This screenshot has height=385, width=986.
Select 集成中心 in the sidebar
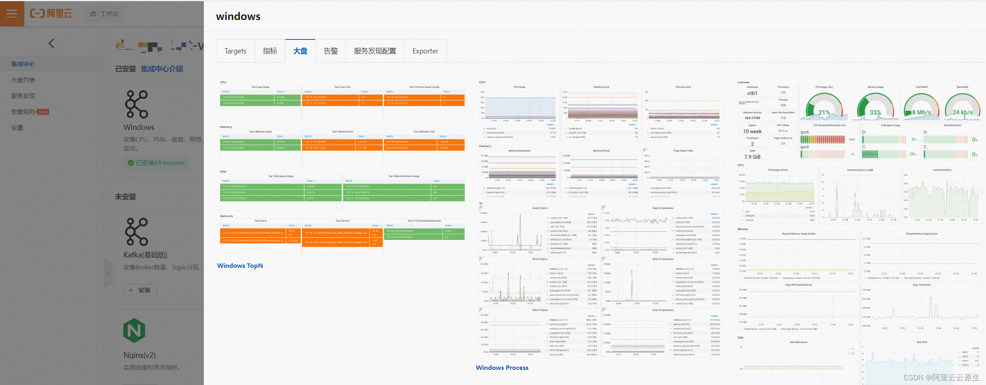[23, 64]
